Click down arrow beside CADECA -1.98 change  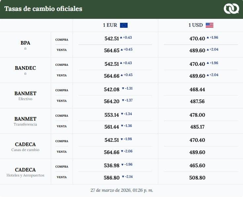pos(122,139)
